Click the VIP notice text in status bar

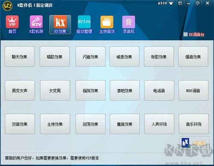[x=52, y=158]
